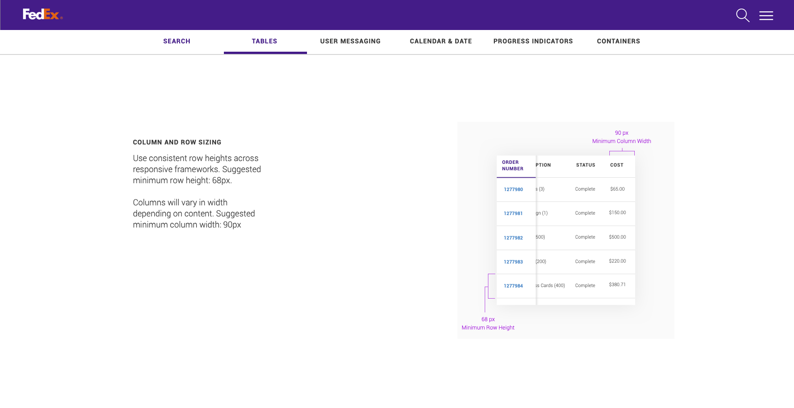The image size is (794, 408).
Task: Open the Progress Indicators tab
Action: point(533,42)
